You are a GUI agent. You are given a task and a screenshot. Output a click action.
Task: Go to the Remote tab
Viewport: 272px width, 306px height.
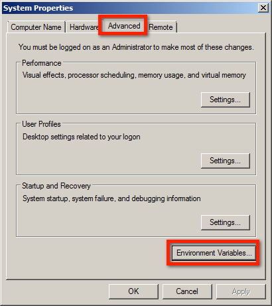[161, 27]
